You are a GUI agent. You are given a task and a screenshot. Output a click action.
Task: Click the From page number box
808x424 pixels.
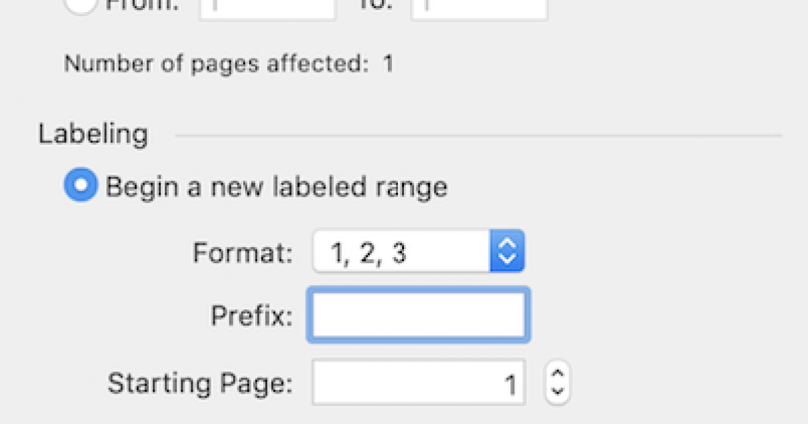(267, 7)
